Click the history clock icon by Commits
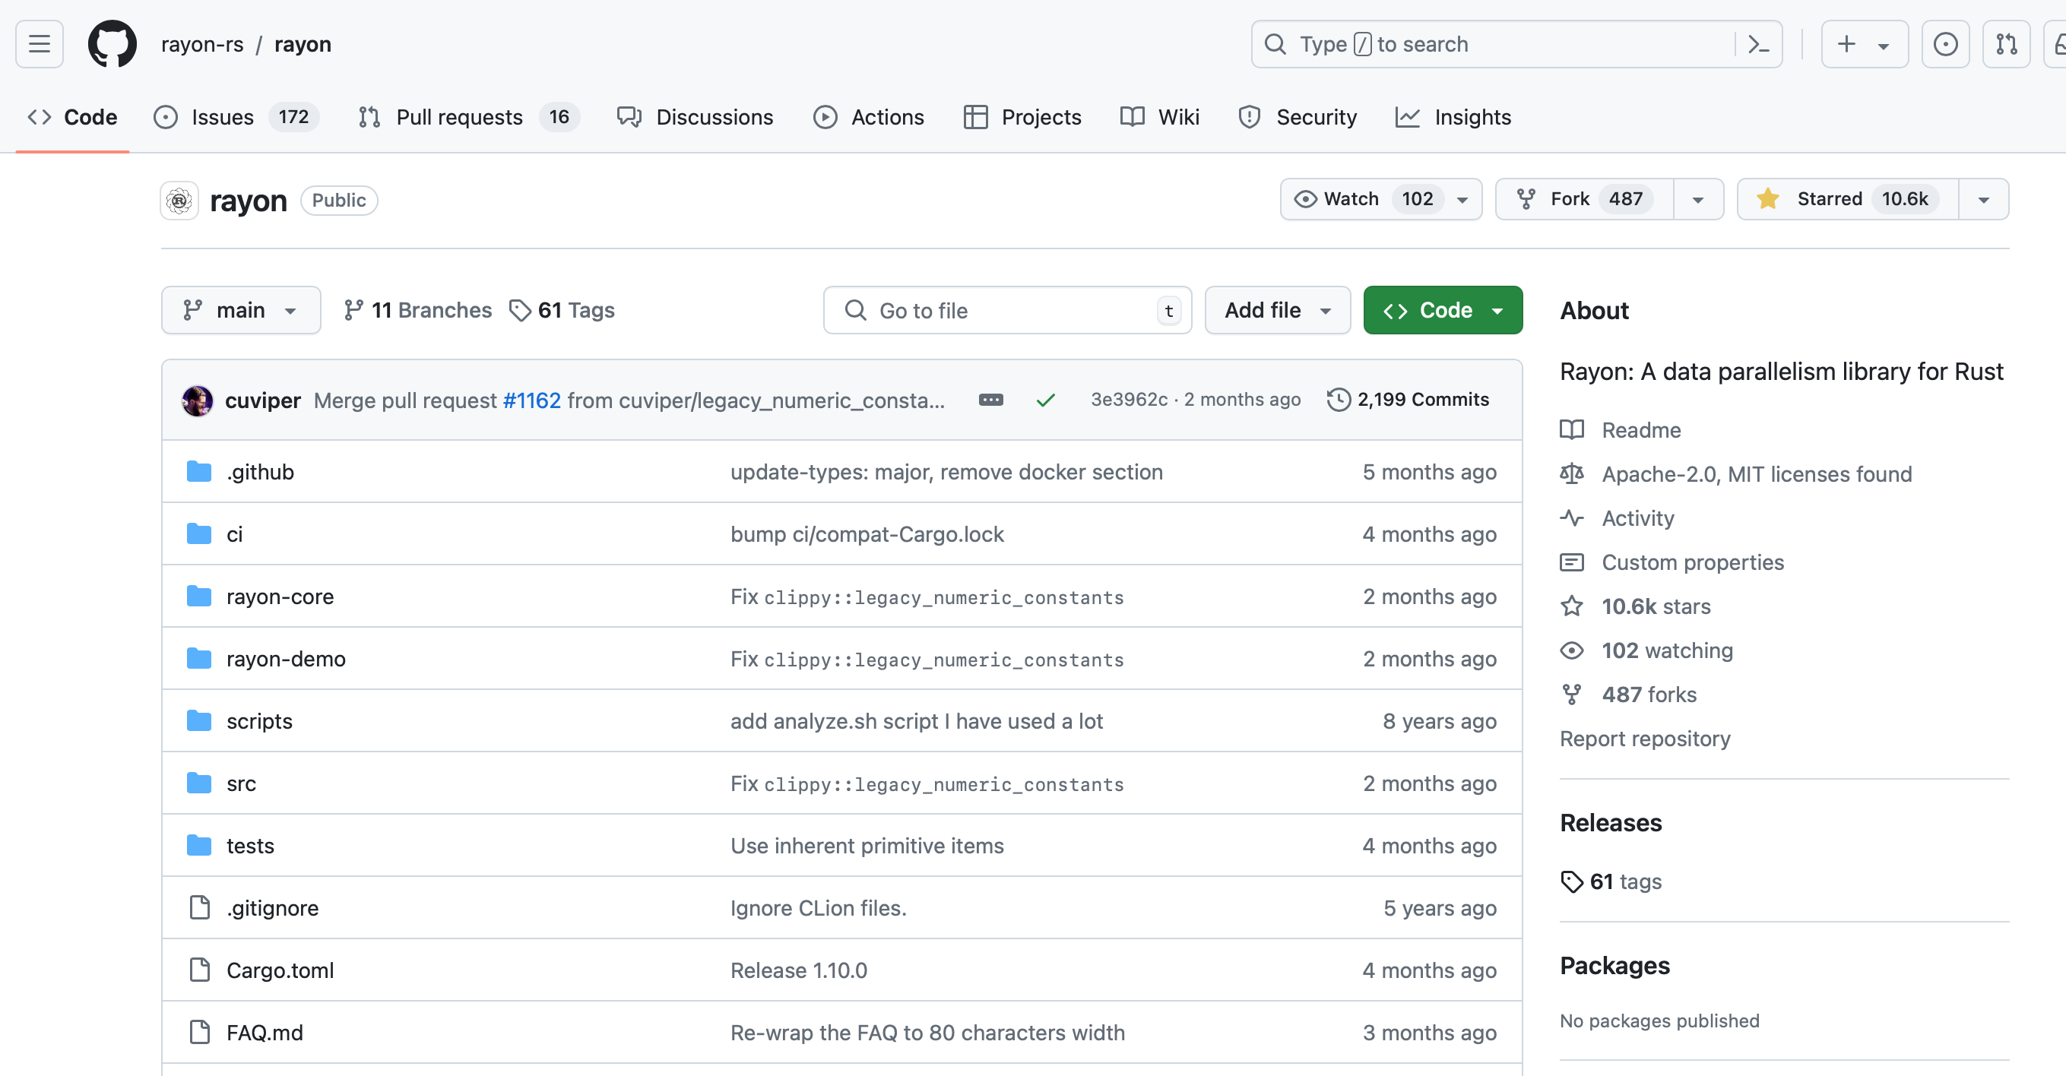2066x1076 pixels. [1338, 399]
